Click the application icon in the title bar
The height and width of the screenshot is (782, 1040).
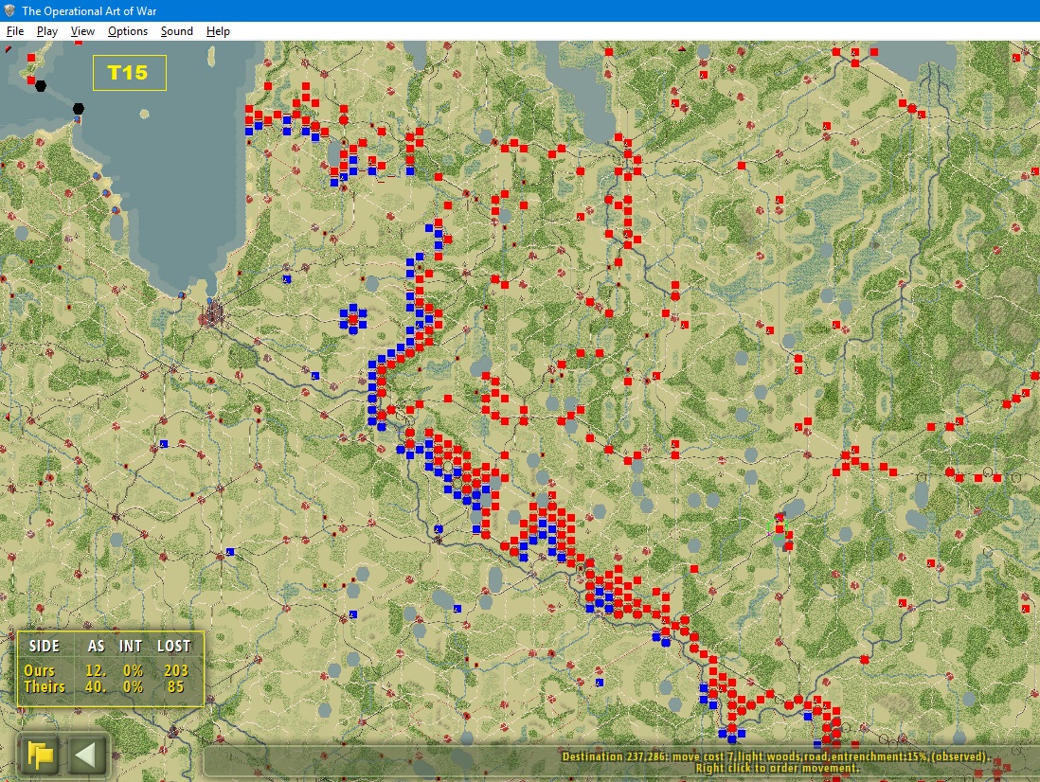(x=9, y=10)
